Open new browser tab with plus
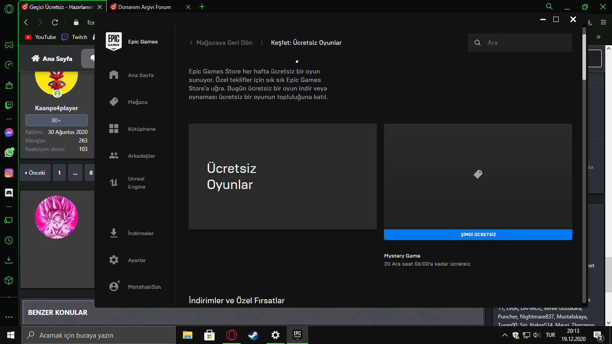Image resolution: width=612 pixels, height=344 pixels. 202,7
